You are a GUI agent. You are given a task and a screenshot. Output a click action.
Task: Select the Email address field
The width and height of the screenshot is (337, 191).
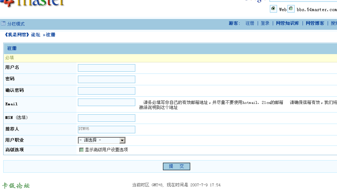(106, 102)
